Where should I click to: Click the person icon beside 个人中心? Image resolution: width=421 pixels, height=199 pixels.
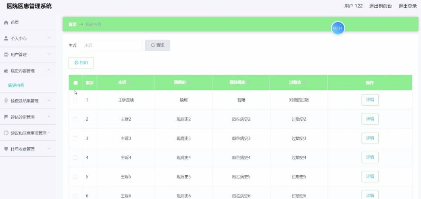click(6, 38)
